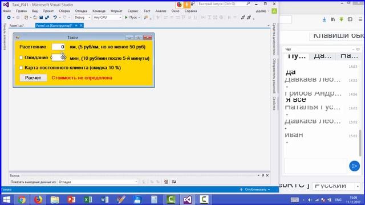
Task: Open the Файл menu
Action: tap(7, 11)
